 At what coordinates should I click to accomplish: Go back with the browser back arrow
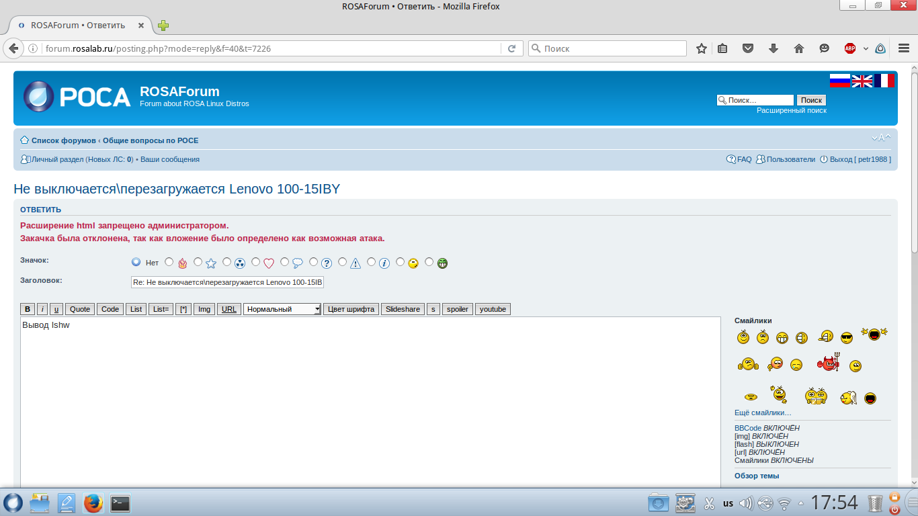tap(13, 48)
